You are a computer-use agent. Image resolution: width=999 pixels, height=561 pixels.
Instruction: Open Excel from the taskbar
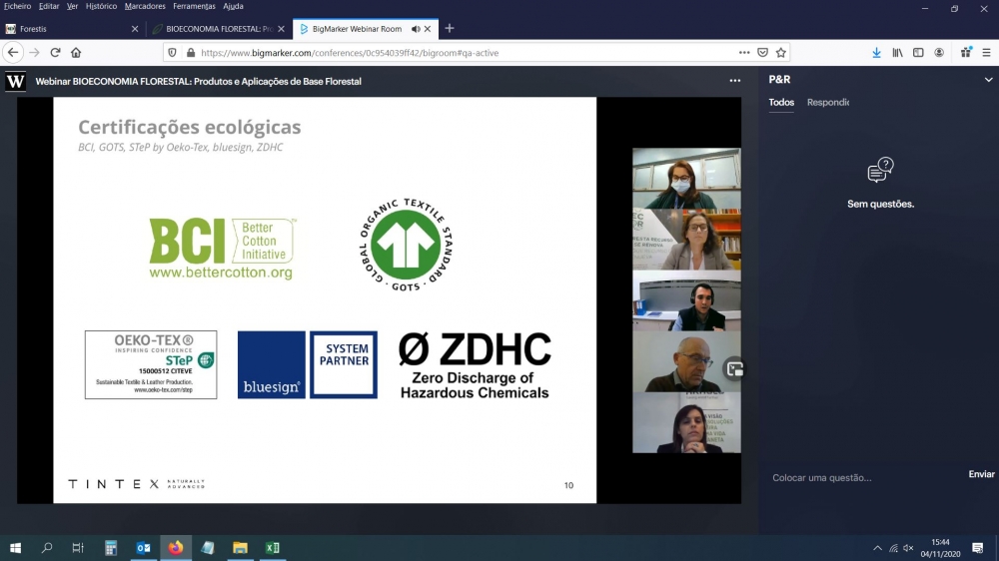272,548
